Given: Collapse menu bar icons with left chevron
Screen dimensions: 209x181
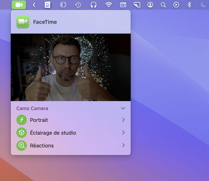Looking at the screenshot, I should click(34, 5).
